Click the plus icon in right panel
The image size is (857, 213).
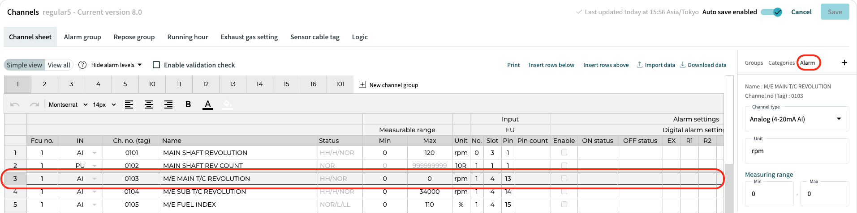point(844,63)
